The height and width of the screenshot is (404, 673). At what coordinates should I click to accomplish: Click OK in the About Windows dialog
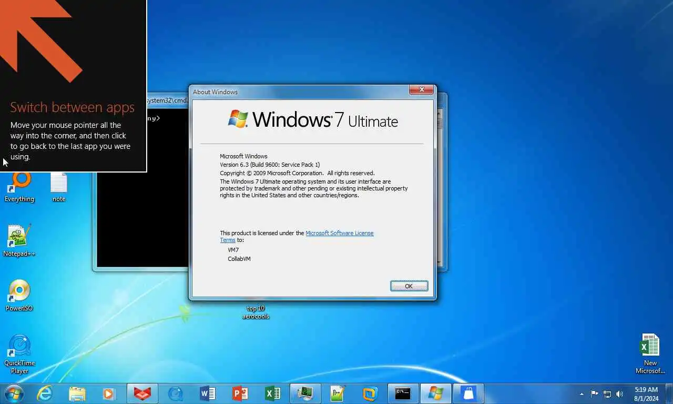click(409, 286)
